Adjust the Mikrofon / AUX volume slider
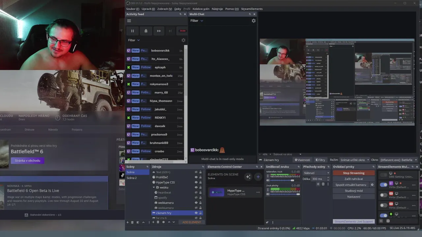 click(285, 180)
